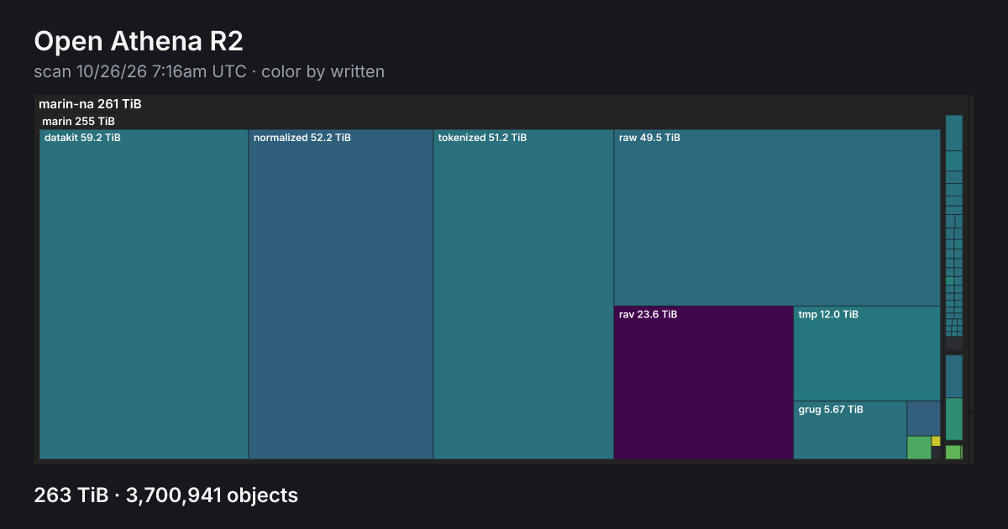Open the purple rav 23.6 TiB block
This screenshot has width=1008, height=529.
point(704,383)
